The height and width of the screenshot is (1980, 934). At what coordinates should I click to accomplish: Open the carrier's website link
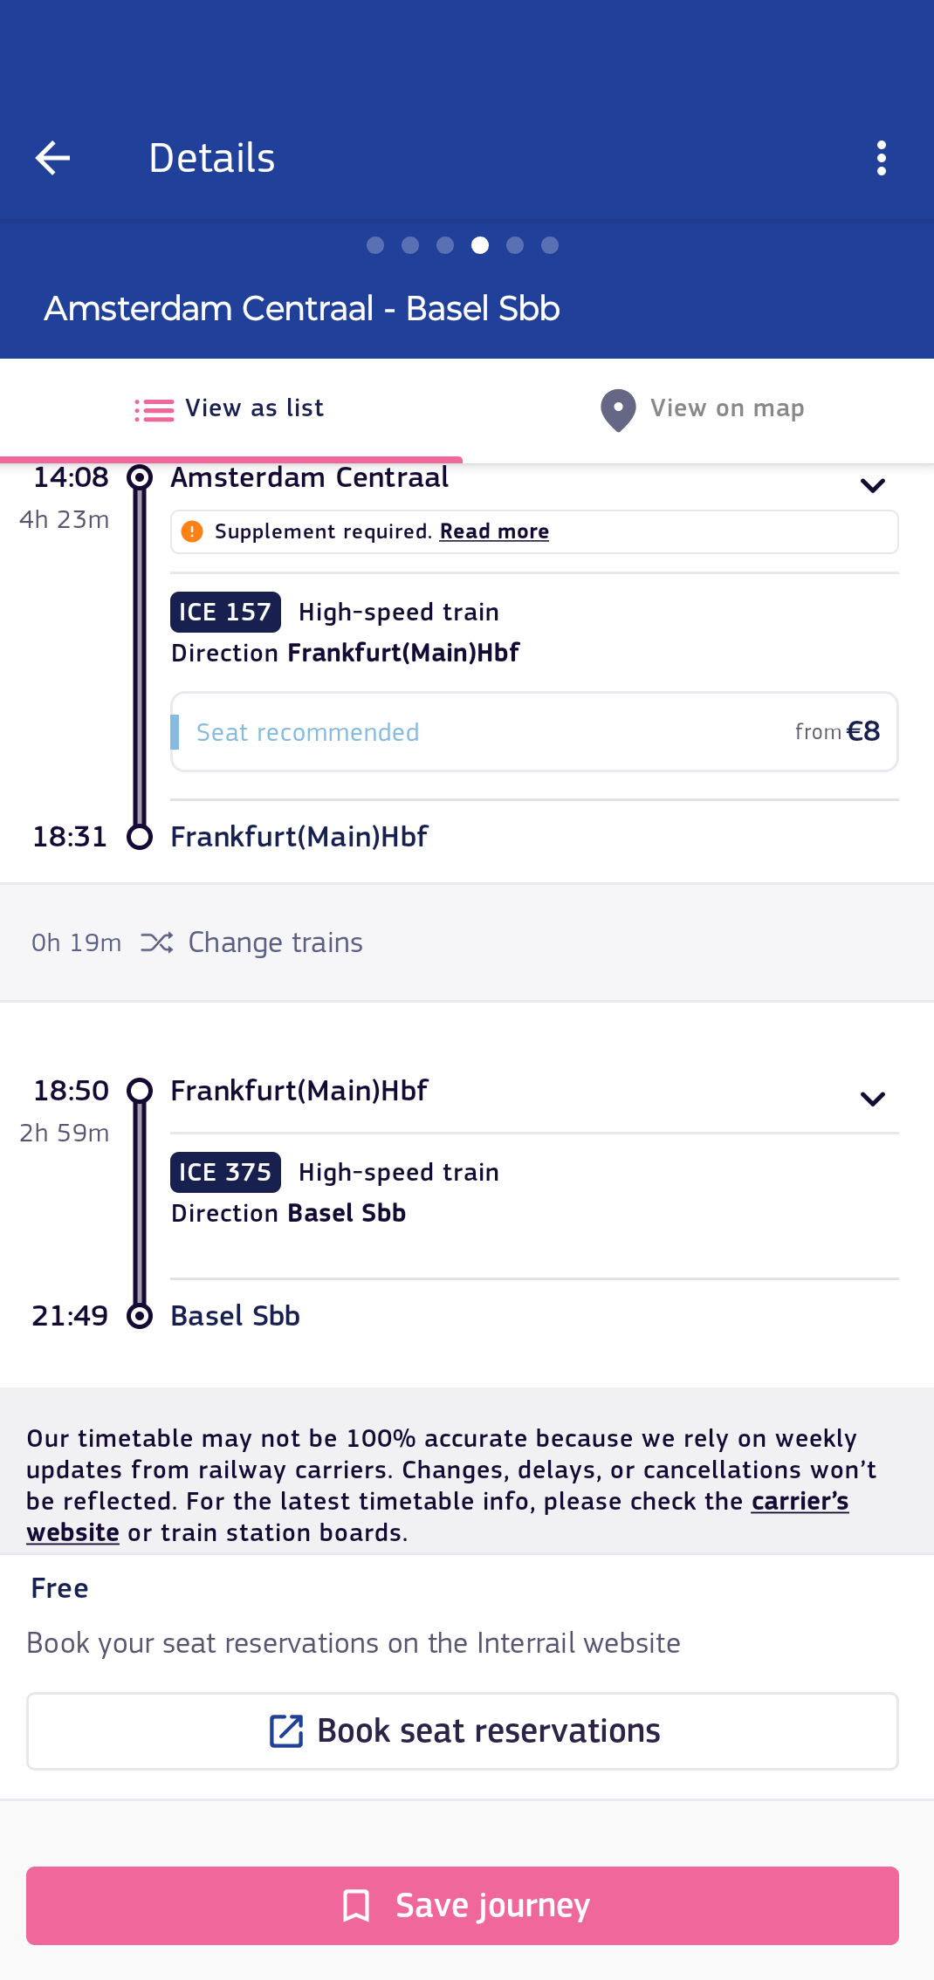[799, 1502]
